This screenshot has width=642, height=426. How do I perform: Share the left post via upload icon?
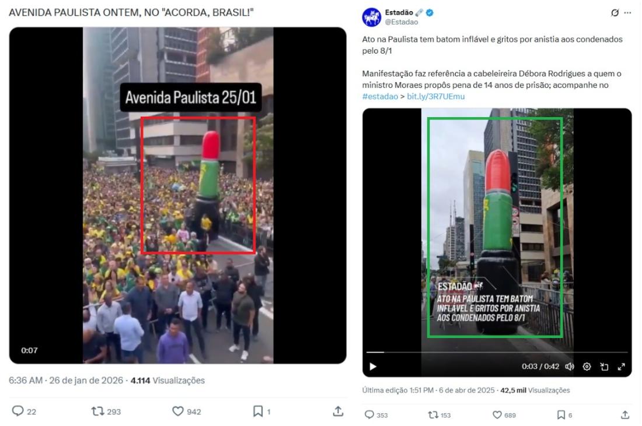point(338,411)
